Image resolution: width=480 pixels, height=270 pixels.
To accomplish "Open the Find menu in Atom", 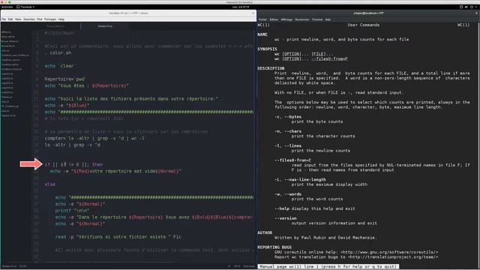I will click(40, 19).
